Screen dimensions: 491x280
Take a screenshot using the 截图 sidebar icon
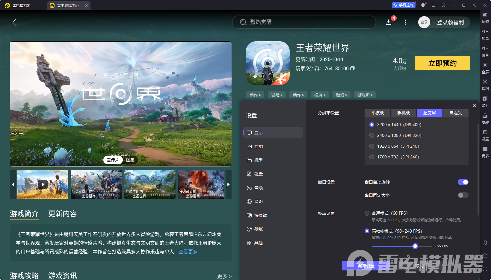pos(485,85)
